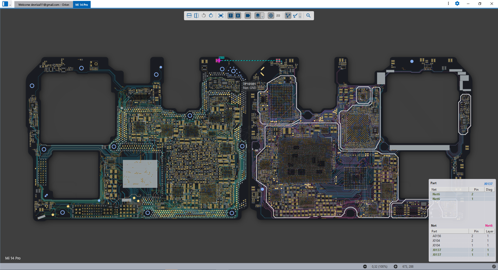This screenshot has width=498, height=270.
Task: Toggle net connection lines display
Action: coord(288,16)
